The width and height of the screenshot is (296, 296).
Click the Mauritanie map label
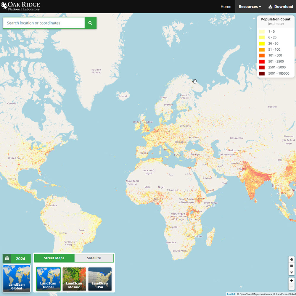tap(133, 181)
